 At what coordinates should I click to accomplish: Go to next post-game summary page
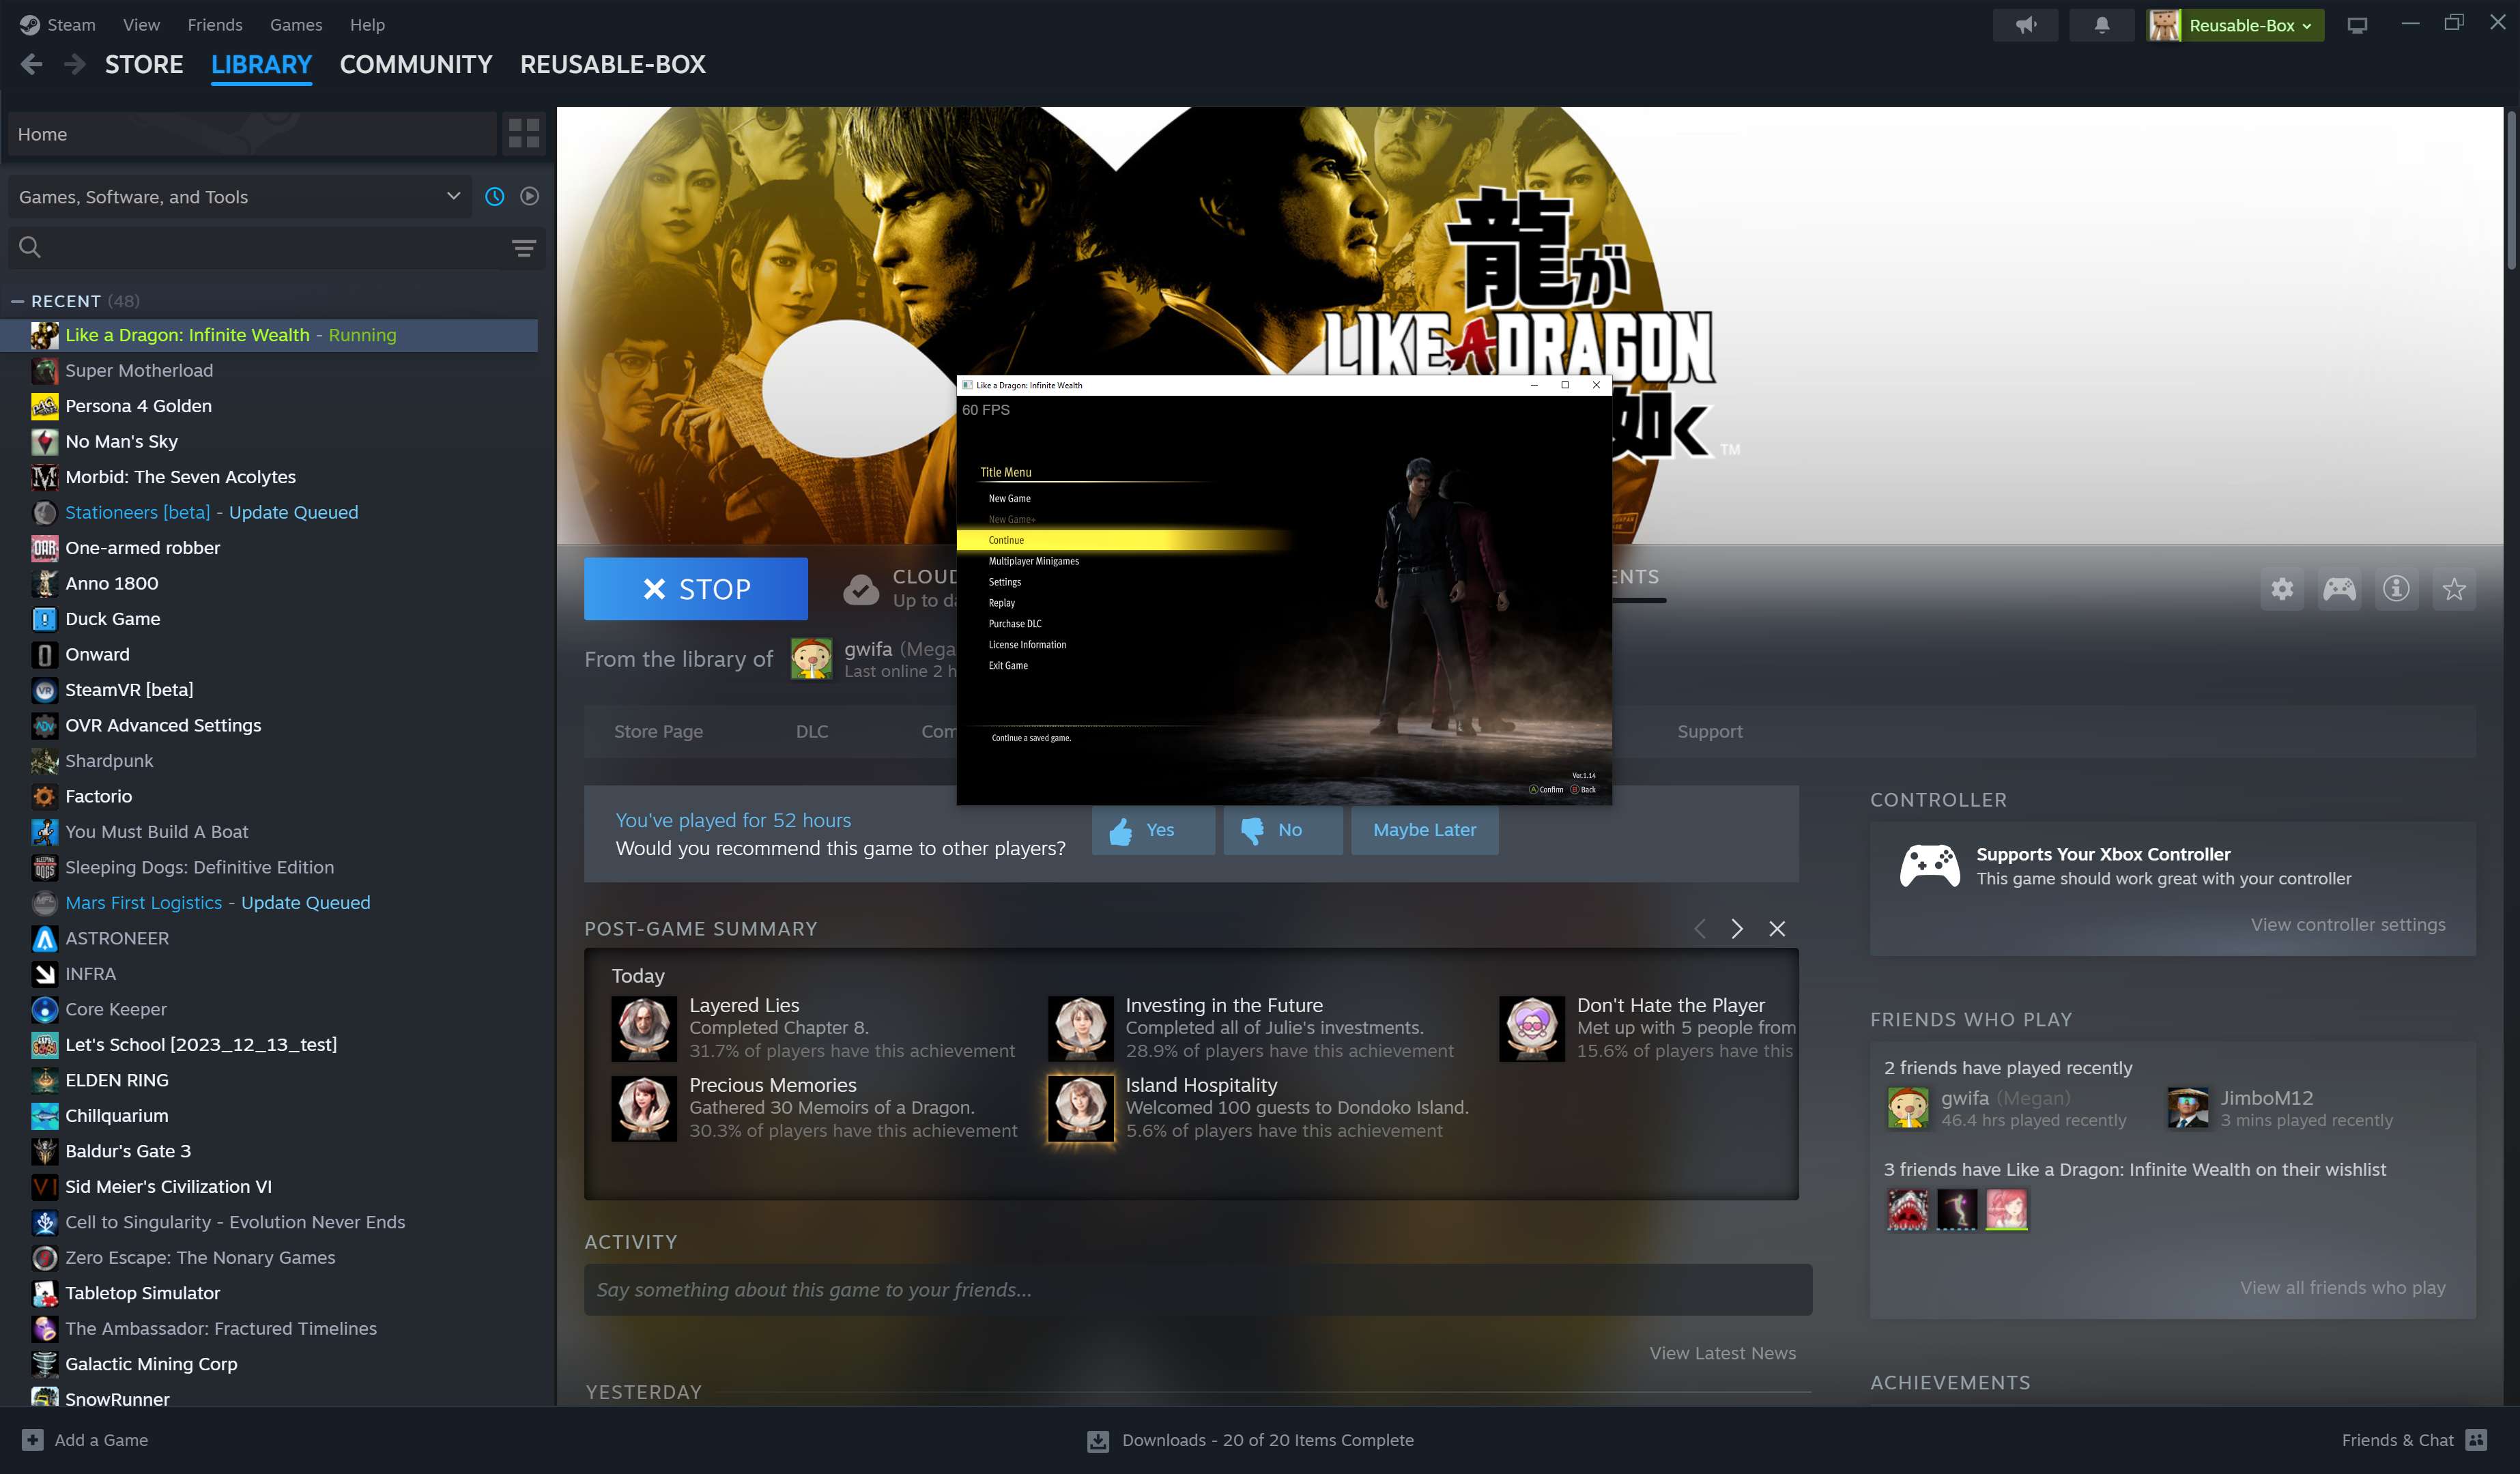coord(1737,929)
